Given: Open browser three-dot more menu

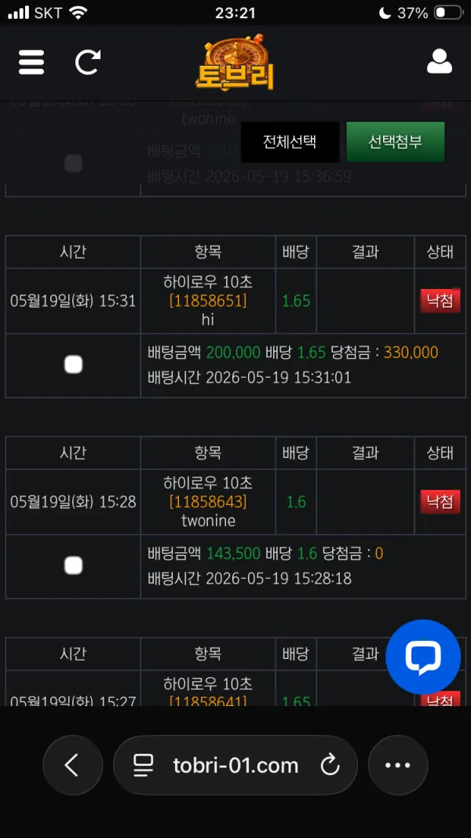Looking at the screenshot, I should coord(398,765).
